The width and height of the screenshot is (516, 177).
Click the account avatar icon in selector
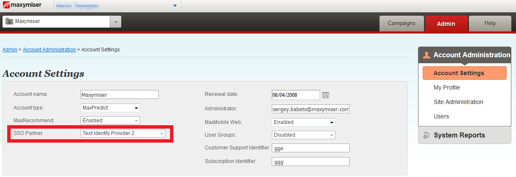point(9,21)
